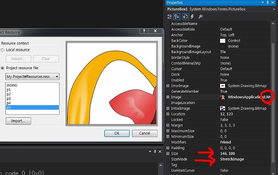Open the My Project Resources.resx dropdown
This screenshot has height=175, width=278.
point(32,77)
